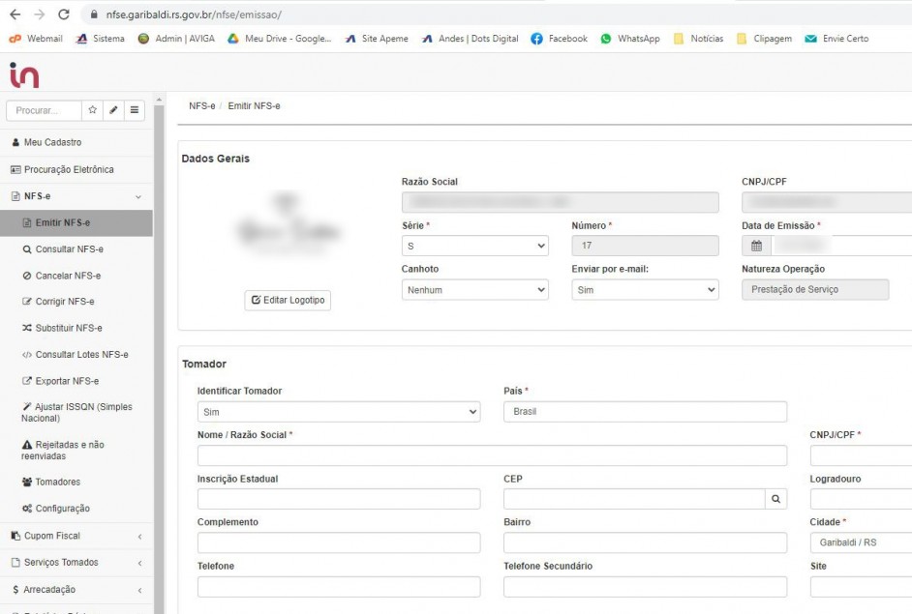This screenshot has height=614, width=912.
Task: Open the Série dropdown
Action: tap(474, 246)
